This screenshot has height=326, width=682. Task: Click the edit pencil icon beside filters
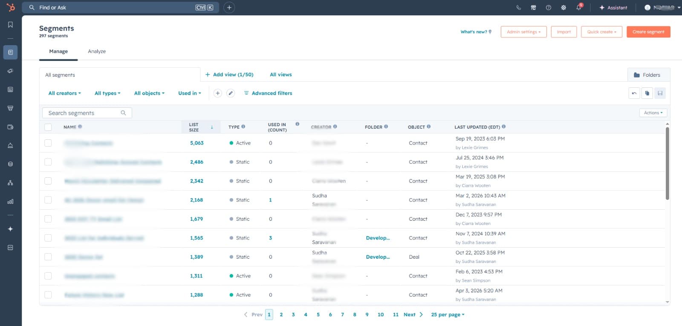(x=231, y=93)
